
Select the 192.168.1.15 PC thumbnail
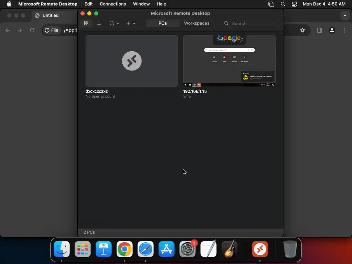(x=229, y=61)
